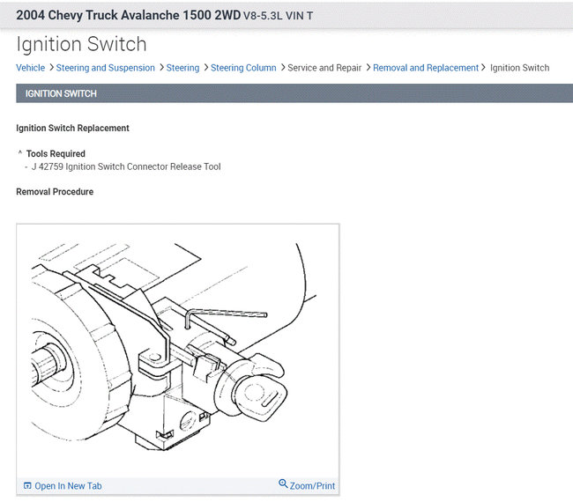
Task: Open Removal and Replacement breadcrumb link
Action: tap(426, 68)
